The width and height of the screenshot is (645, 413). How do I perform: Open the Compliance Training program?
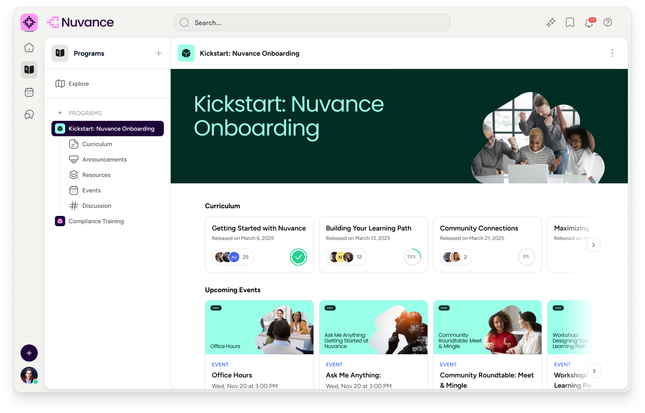point(96,221)
